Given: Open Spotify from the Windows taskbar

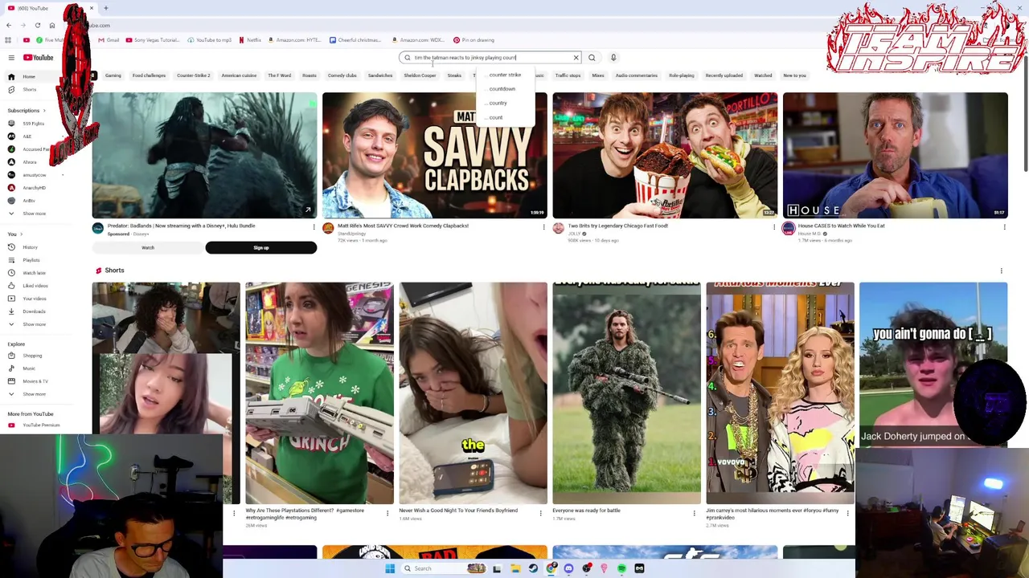Looking at the screenshot, I should (x=621, y=568).
